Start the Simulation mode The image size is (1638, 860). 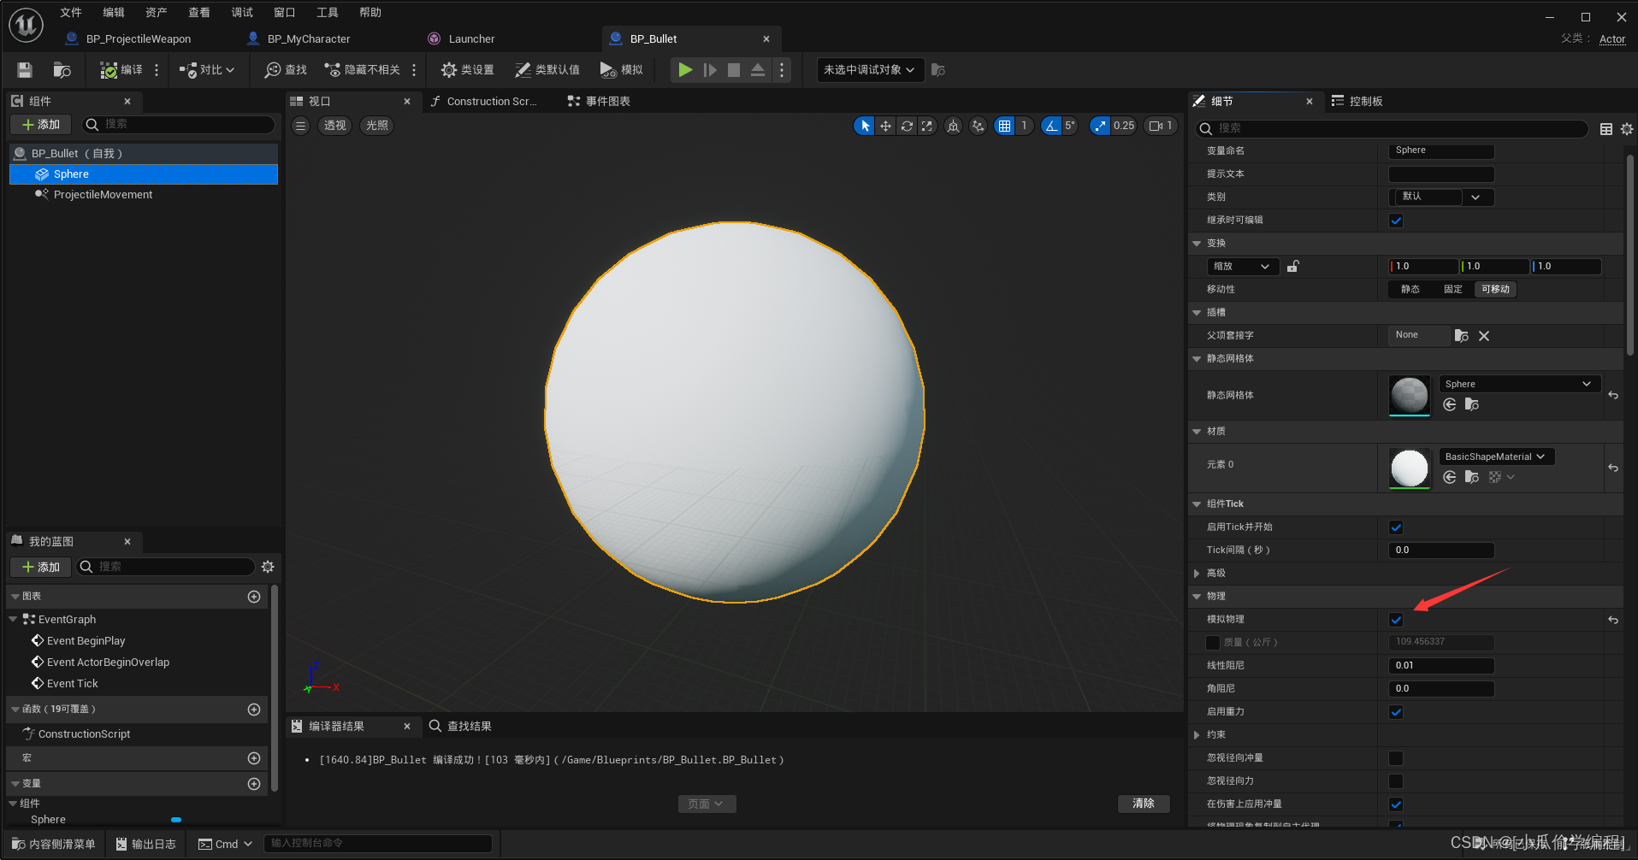[x=622, y=70]
